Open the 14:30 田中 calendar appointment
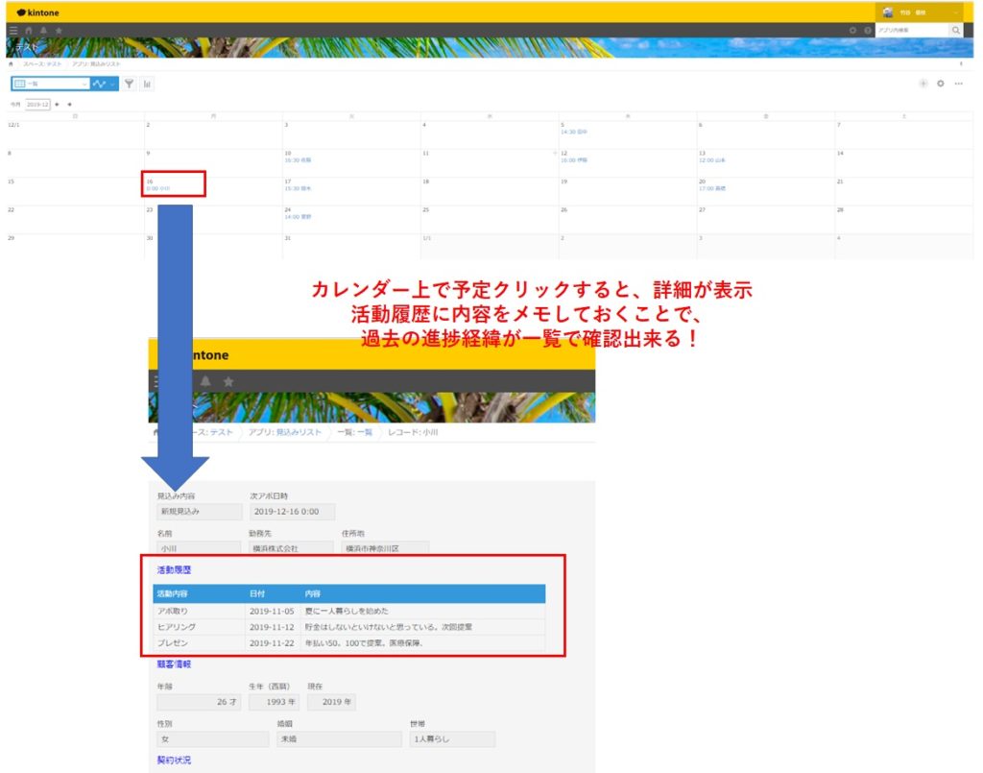The image size is (983, 773). pyautogui.click(x=574, y=132)
